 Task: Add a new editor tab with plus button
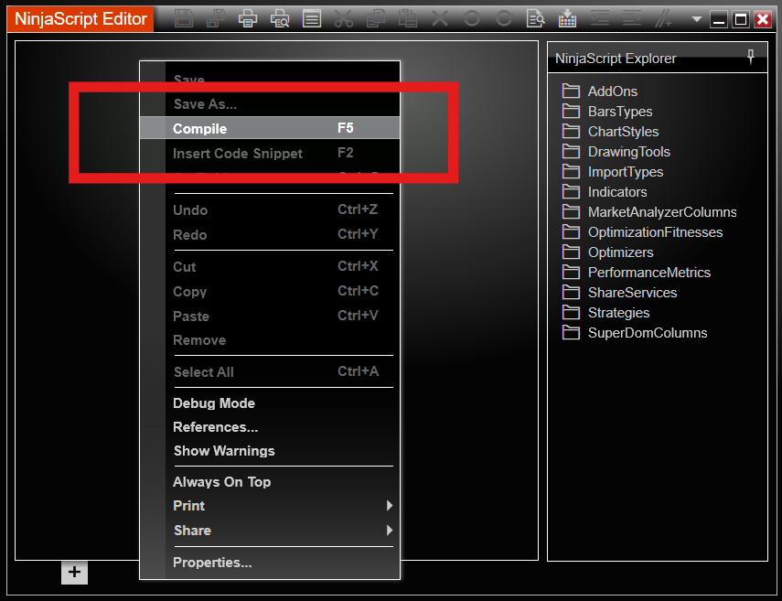click(74, 572)
